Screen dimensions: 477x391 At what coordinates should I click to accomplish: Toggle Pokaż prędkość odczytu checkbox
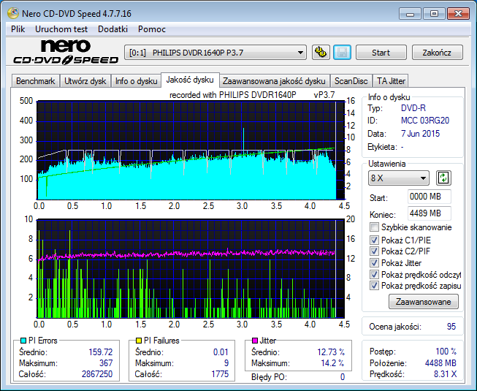coord(374,275)
